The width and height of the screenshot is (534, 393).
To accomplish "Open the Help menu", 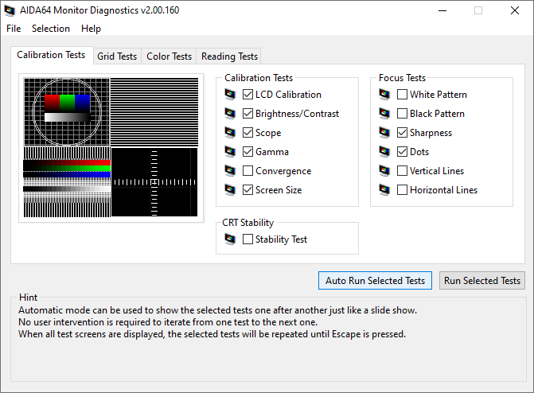I will click(91, 29).
